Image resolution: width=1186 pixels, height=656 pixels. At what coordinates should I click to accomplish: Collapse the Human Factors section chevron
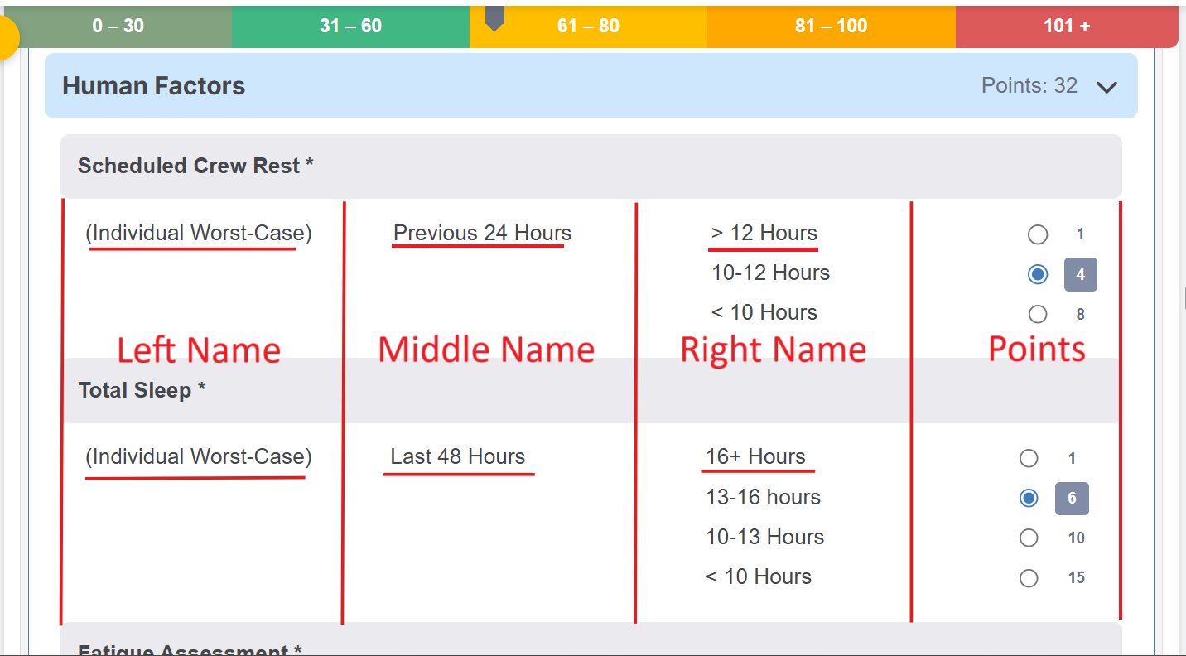point(1106,87)
